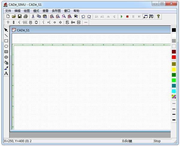Pick the dark green color swatch
The width and height of the screenshot is (180, 146).
click(x=174, y=75)
